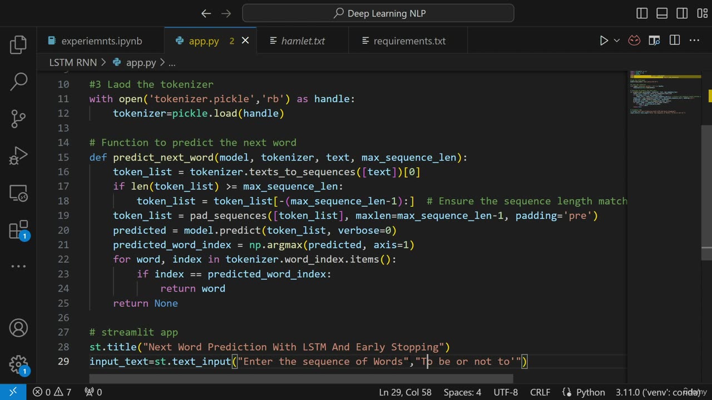Expand the Run Python file dropdown

616,41
